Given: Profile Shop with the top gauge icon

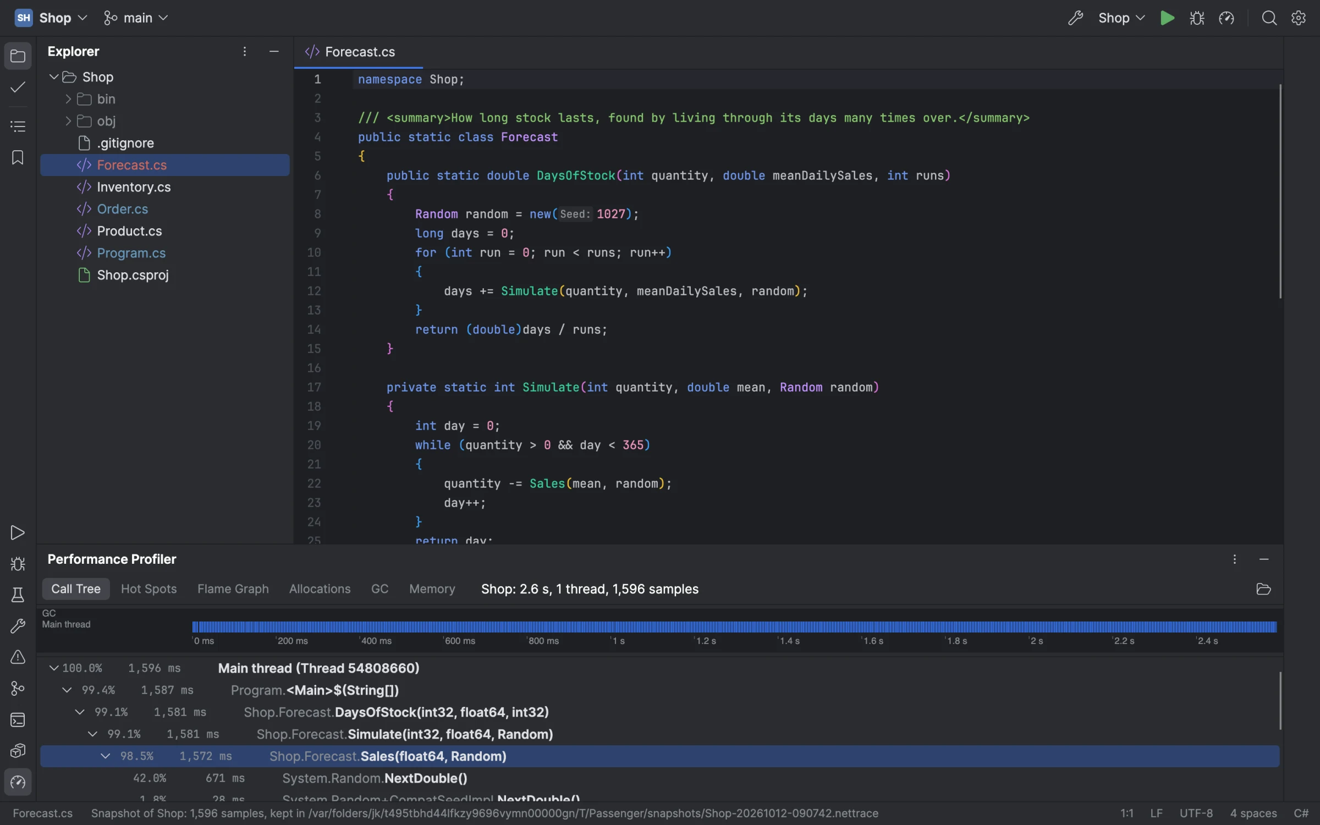Looking at the screenshot, I should click(x=1226, y=18).
